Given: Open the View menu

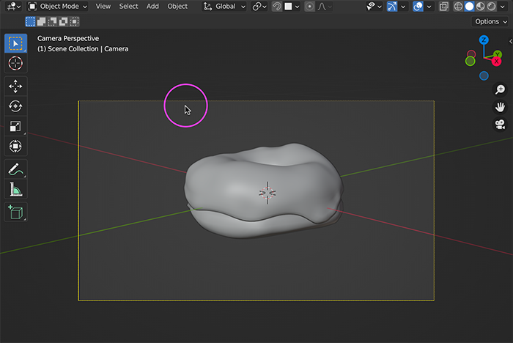Looking at the screenshot, I should click(103, 7).
